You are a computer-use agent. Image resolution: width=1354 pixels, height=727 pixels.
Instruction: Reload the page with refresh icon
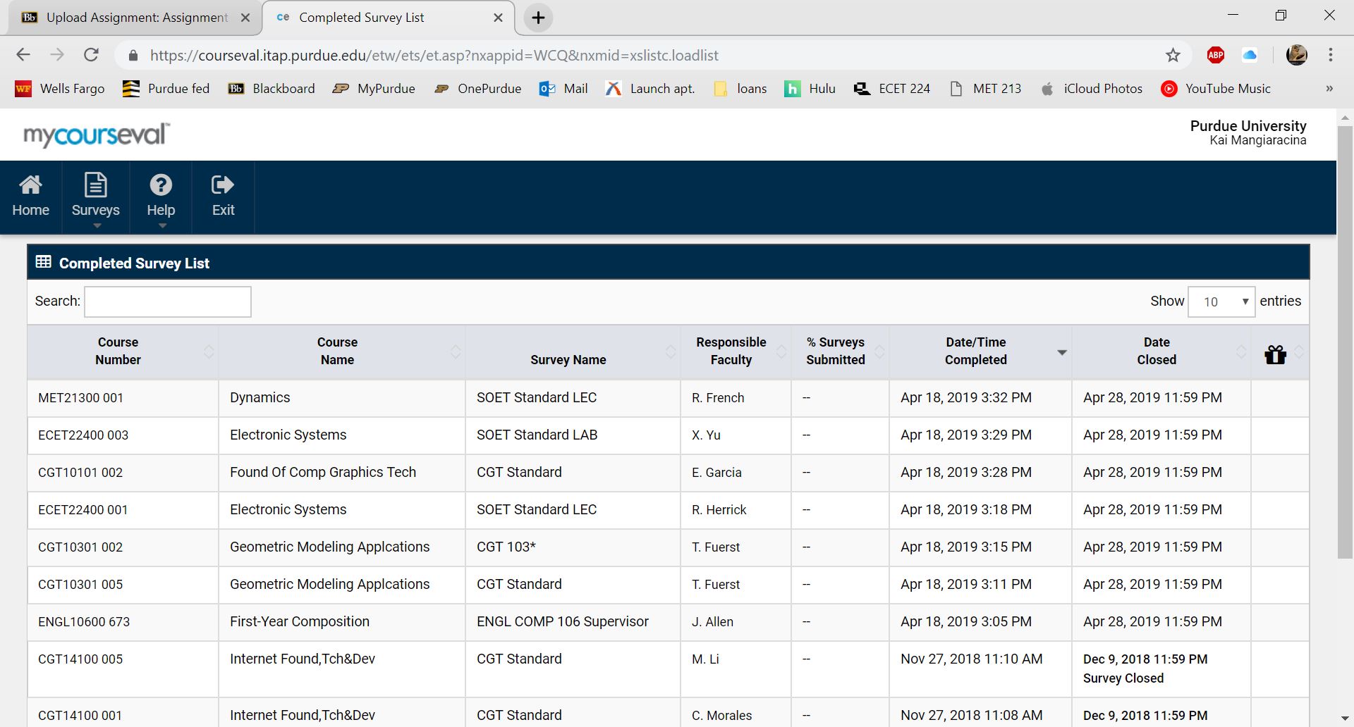[x=91, y=55]
